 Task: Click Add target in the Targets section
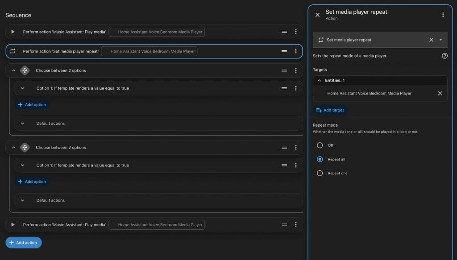pos(330,110)
